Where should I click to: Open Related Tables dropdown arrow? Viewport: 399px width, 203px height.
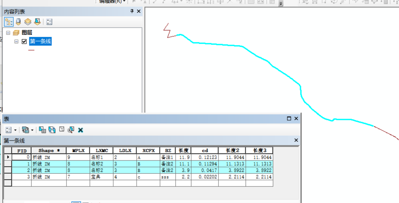[x=32, y=130]
